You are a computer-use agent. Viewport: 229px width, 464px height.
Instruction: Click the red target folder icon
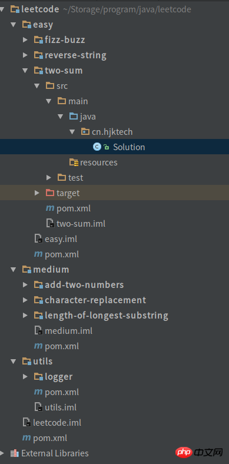[x=50, y=193]
